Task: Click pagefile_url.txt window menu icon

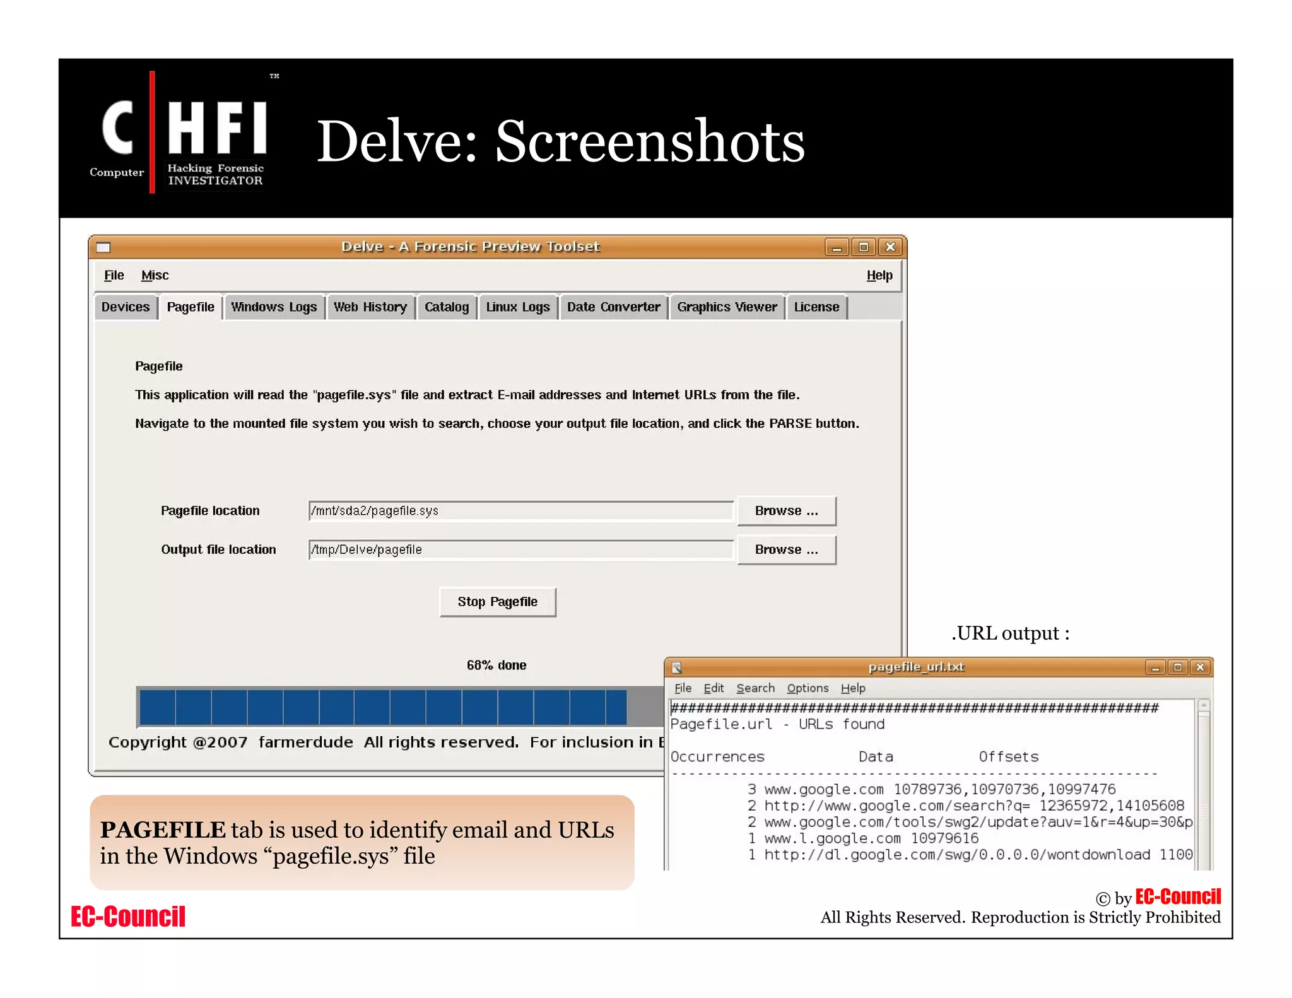Action: [x=677, y=667]
